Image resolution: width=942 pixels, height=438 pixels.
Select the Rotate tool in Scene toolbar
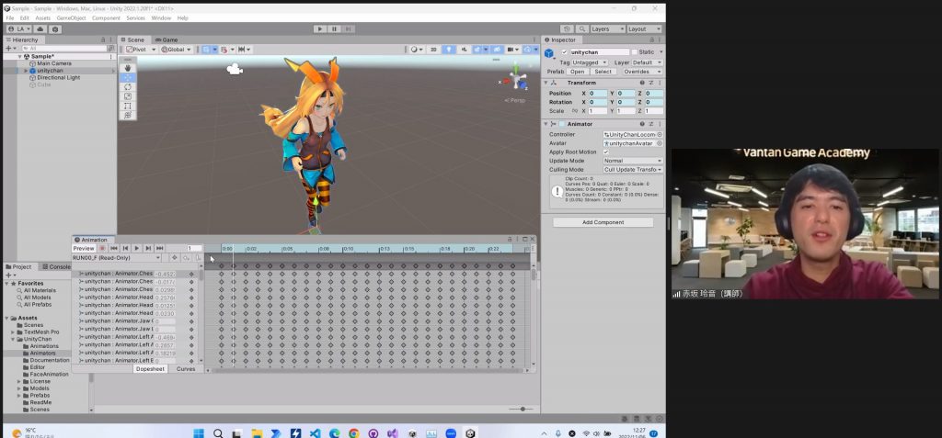pyautogui.click(x=127, y=87)
